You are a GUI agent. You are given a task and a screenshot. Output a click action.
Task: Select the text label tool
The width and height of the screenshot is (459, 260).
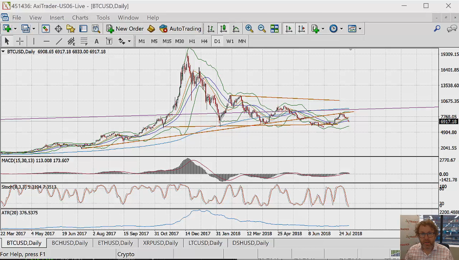[109, 41]
